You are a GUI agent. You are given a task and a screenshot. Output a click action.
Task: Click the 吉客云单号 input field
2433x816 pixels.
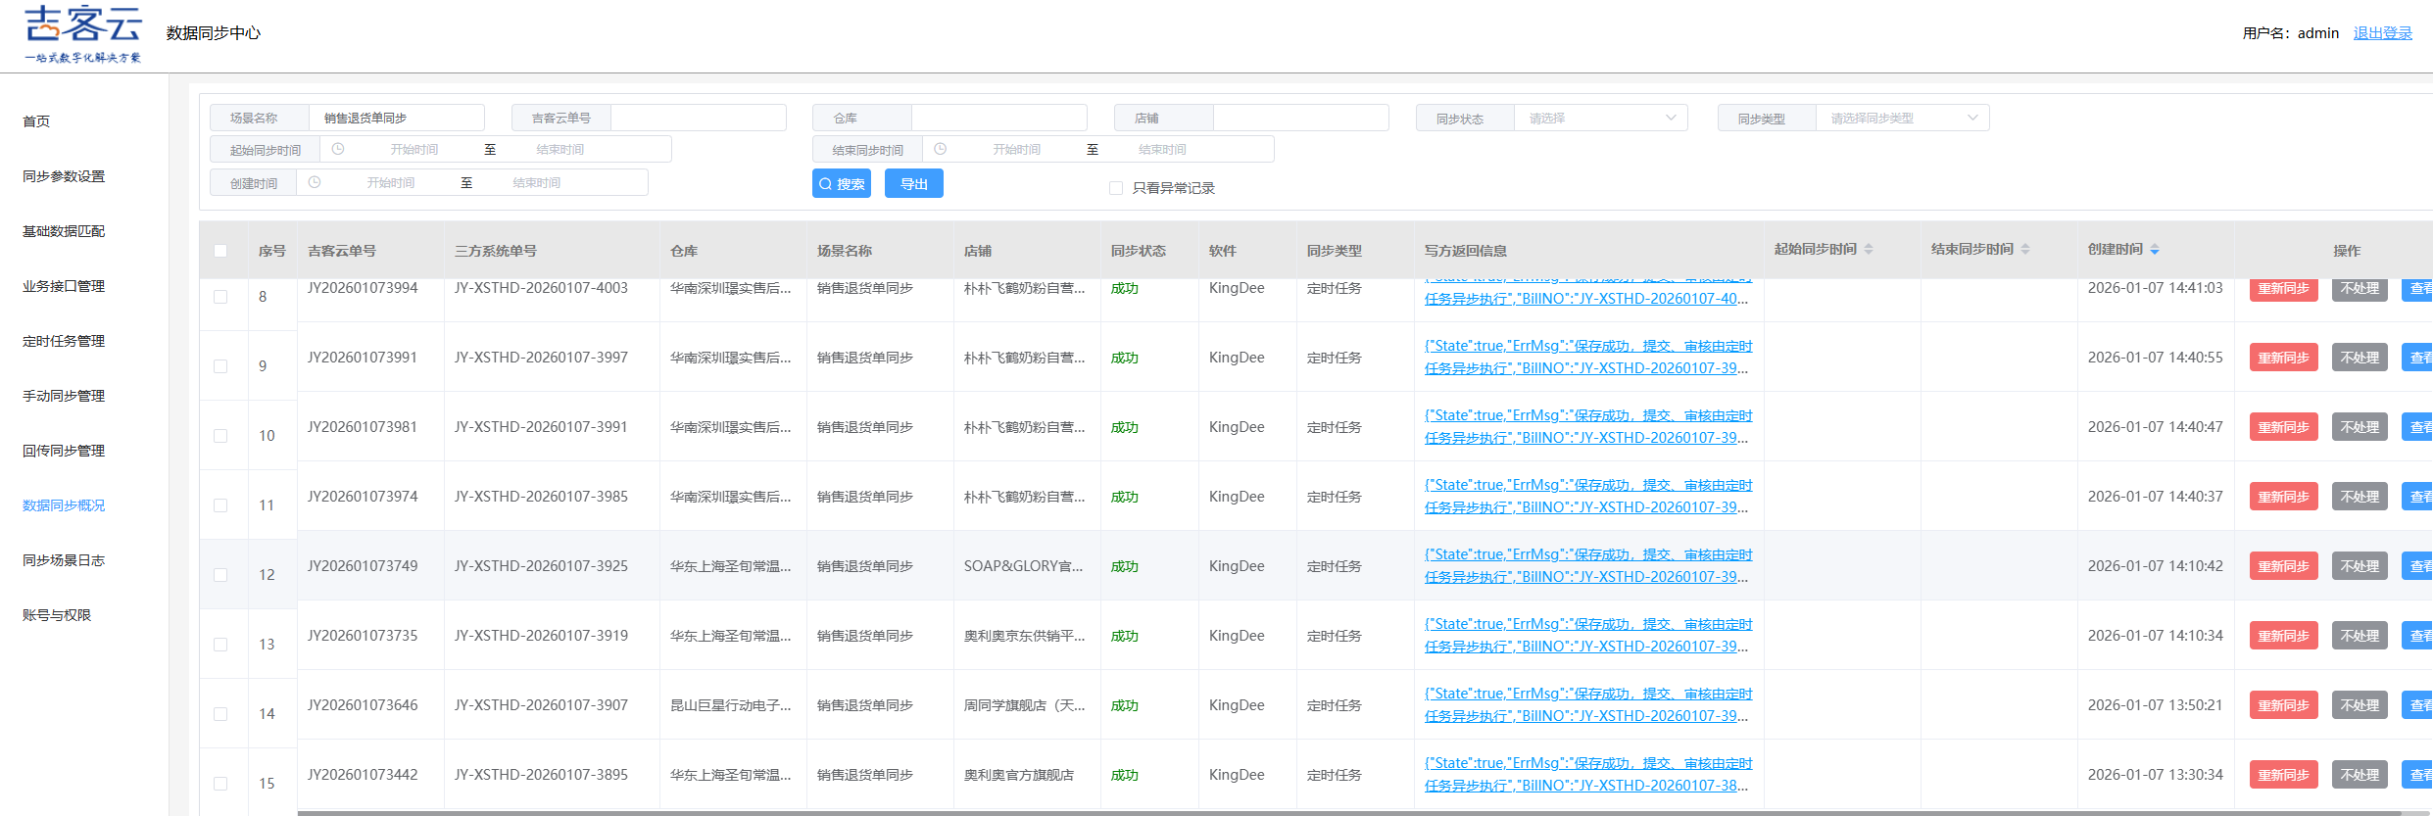pos(698,118)
